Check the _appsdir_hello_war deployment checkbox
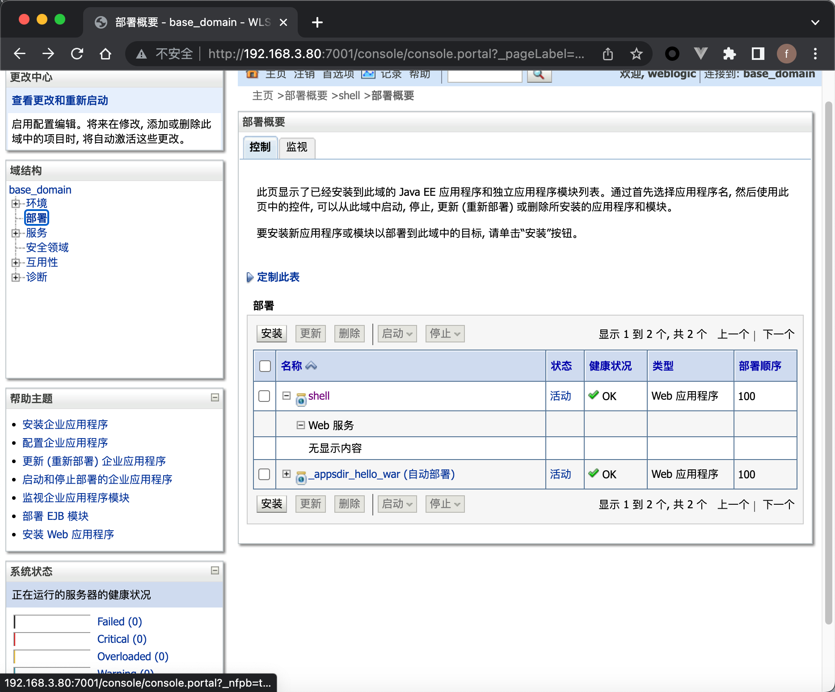Image resolution: width=835 pixels, height=692 pixels. (x=264, y=474)
